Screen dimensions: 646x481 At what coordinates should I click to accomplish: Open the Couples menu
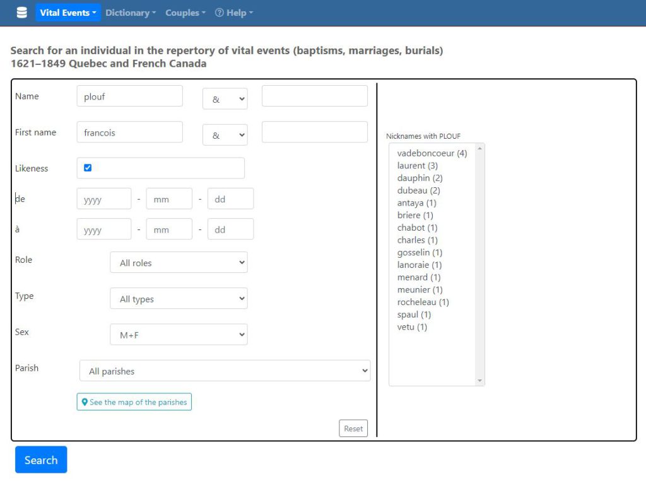click(x=185, y=13)
